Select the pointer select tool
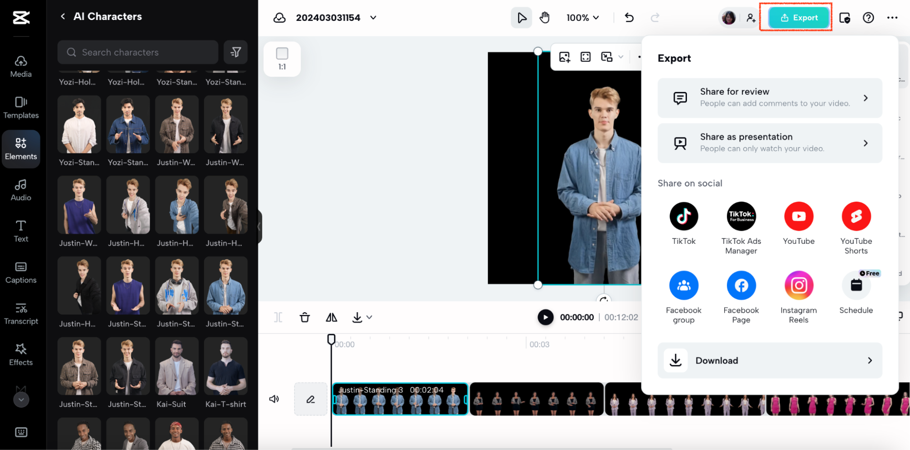This screenshot has height=450, width=910. (x=522, y=18)
